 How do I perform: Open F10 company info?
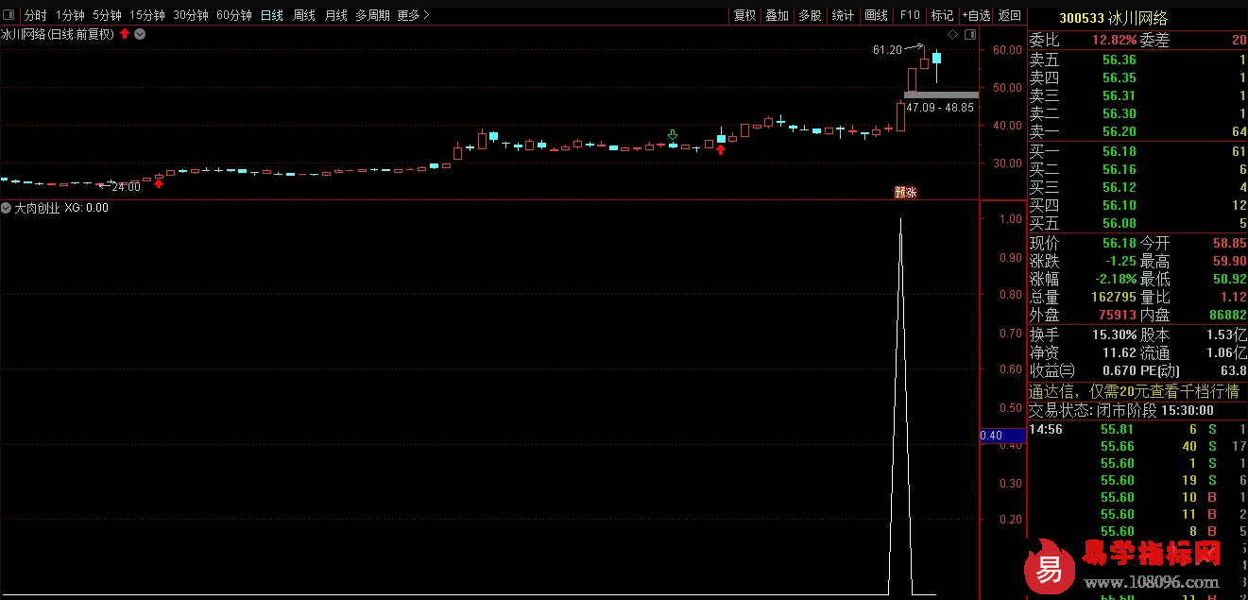coord(909,15)
